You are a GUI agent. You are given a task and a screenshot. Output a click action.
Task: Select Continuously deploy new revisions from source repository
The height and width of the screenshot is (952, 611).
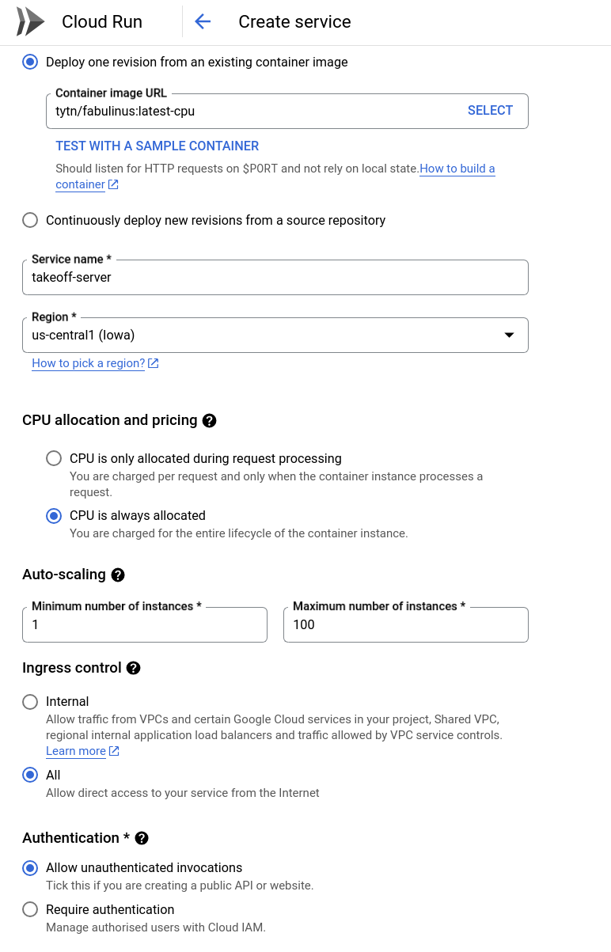pyautogui.click(x=30, y=220)
